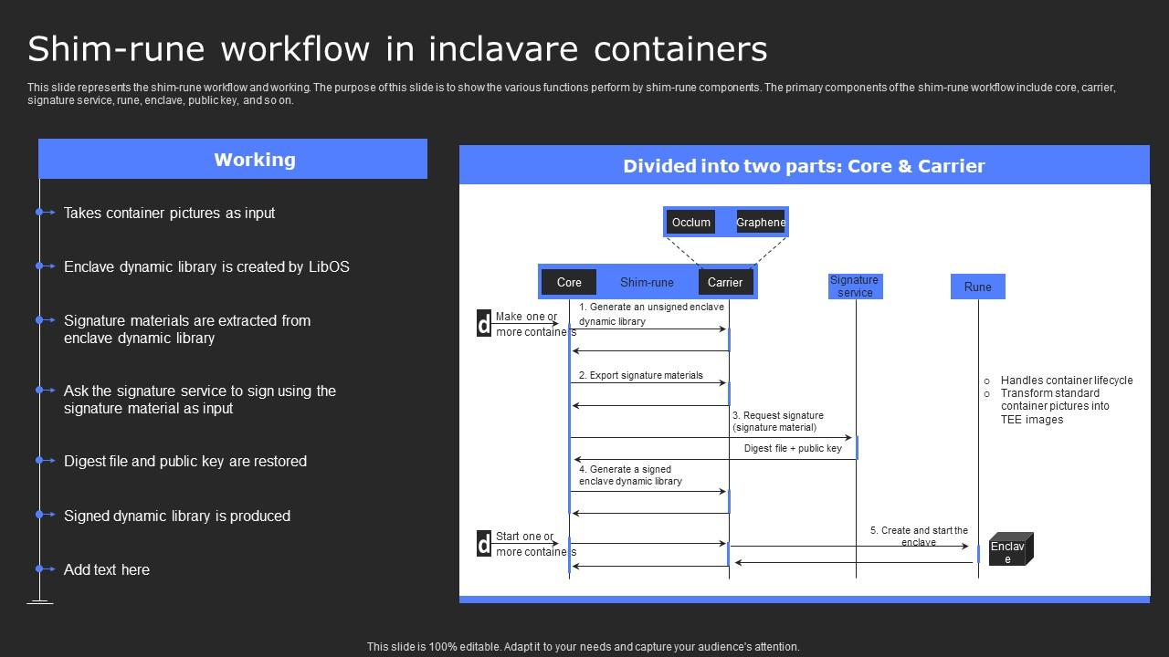Select the 'Divided into two parts: Core & Carrier' header
1169x657 pixels.
804,166
